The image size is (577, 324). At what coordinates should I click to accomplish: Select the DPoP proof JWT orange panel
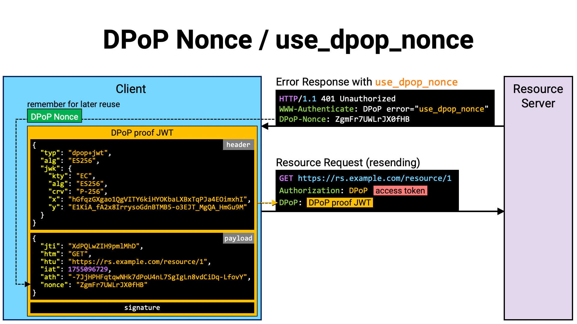coord(142,132)
